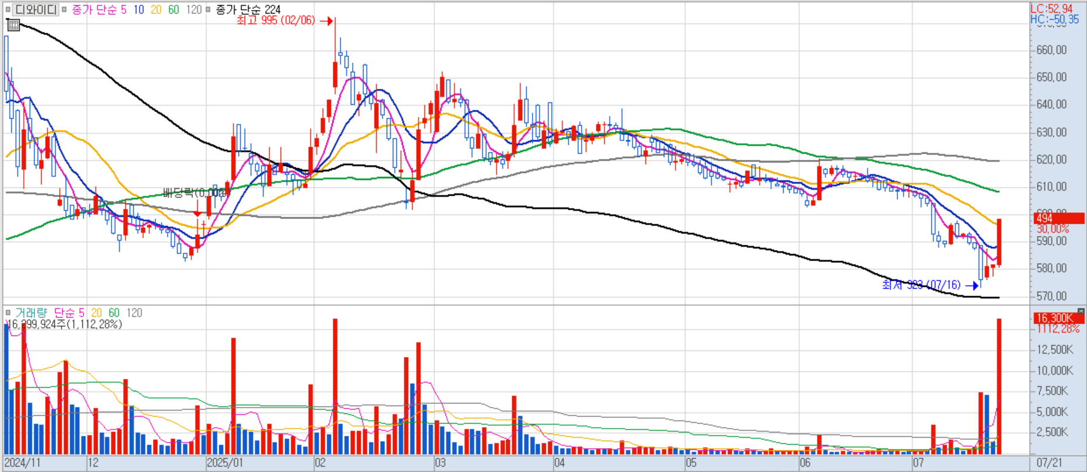Click the 640.00 price axis label
1087x472 pixels.
[1051, 105]
